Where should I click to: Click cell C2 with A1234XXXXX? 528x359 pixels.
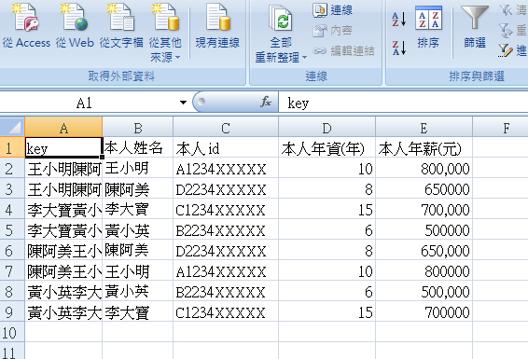tap(226, 168)
